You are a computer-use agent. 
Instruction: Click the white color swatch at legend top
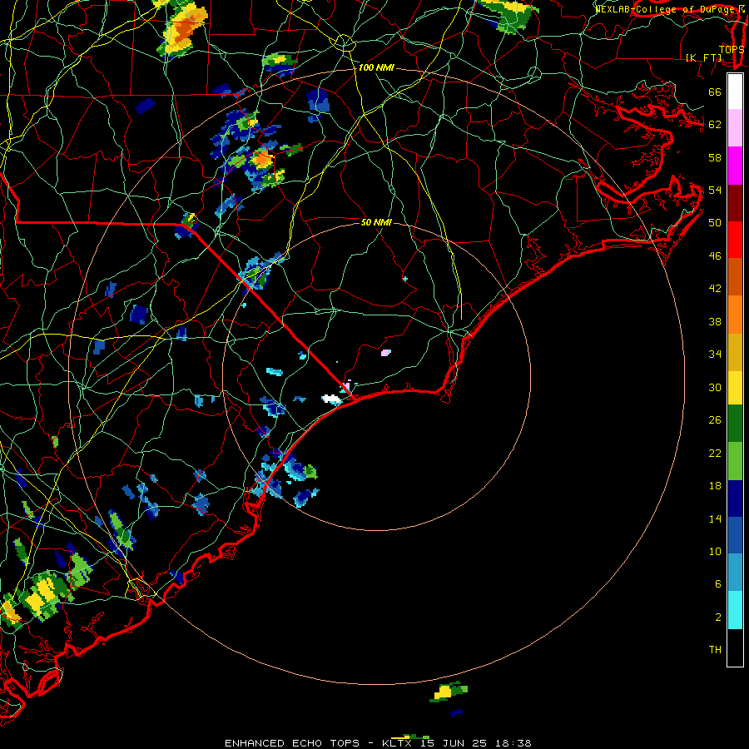point(735,92)
